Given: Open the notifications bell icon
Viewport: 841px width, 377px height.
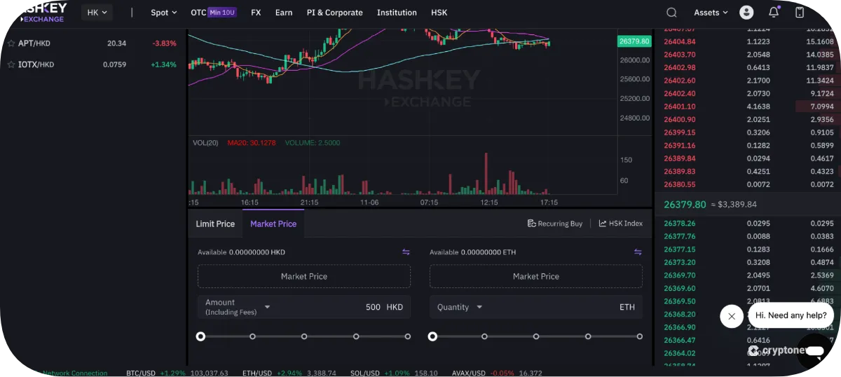Looking at the screenshot, I should pos(774,13).
